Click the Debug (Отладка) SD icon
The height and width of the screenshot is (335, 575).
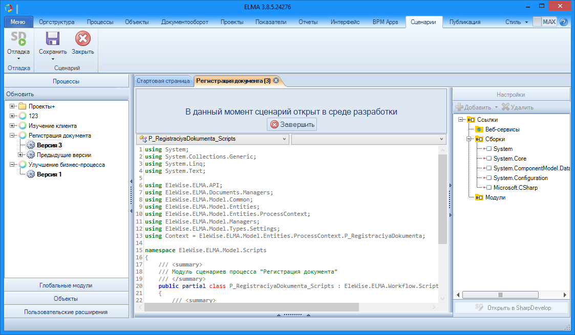18,40
